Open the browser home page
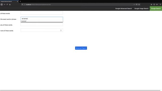This screenshot has height=91, width=162. 10,5
